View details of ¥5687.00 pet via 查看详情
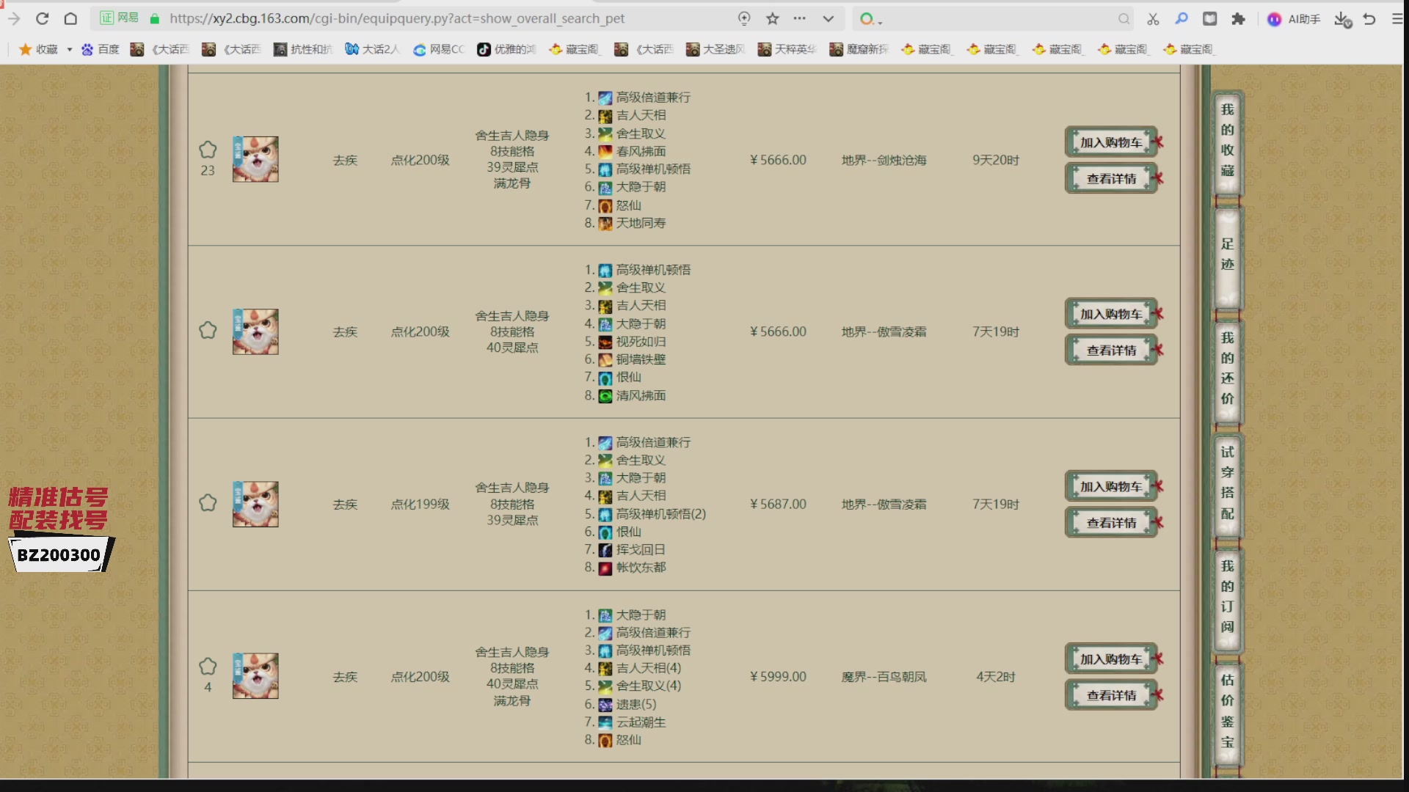1409x792 pixels. pyautogui.click(x=1111, y=522)
